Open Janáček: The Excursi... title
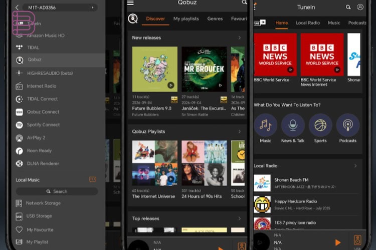Viewport: 376px width, 250px height. tap(204, 108)
